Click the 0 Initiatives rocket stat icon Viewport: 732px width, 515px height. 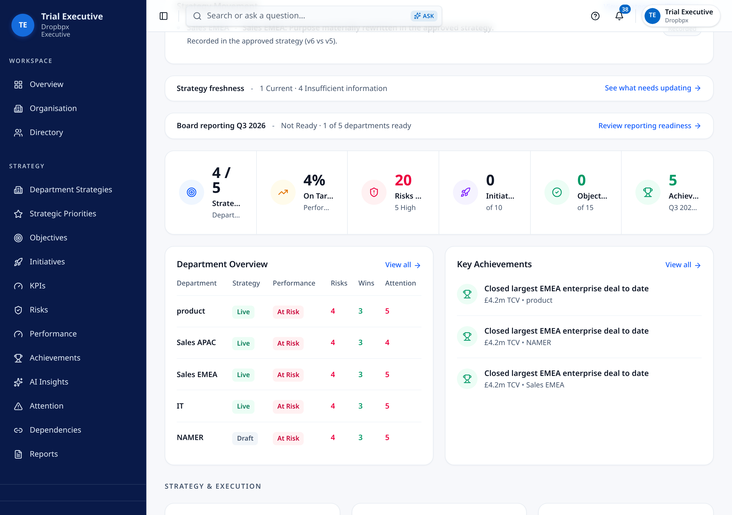465,192
